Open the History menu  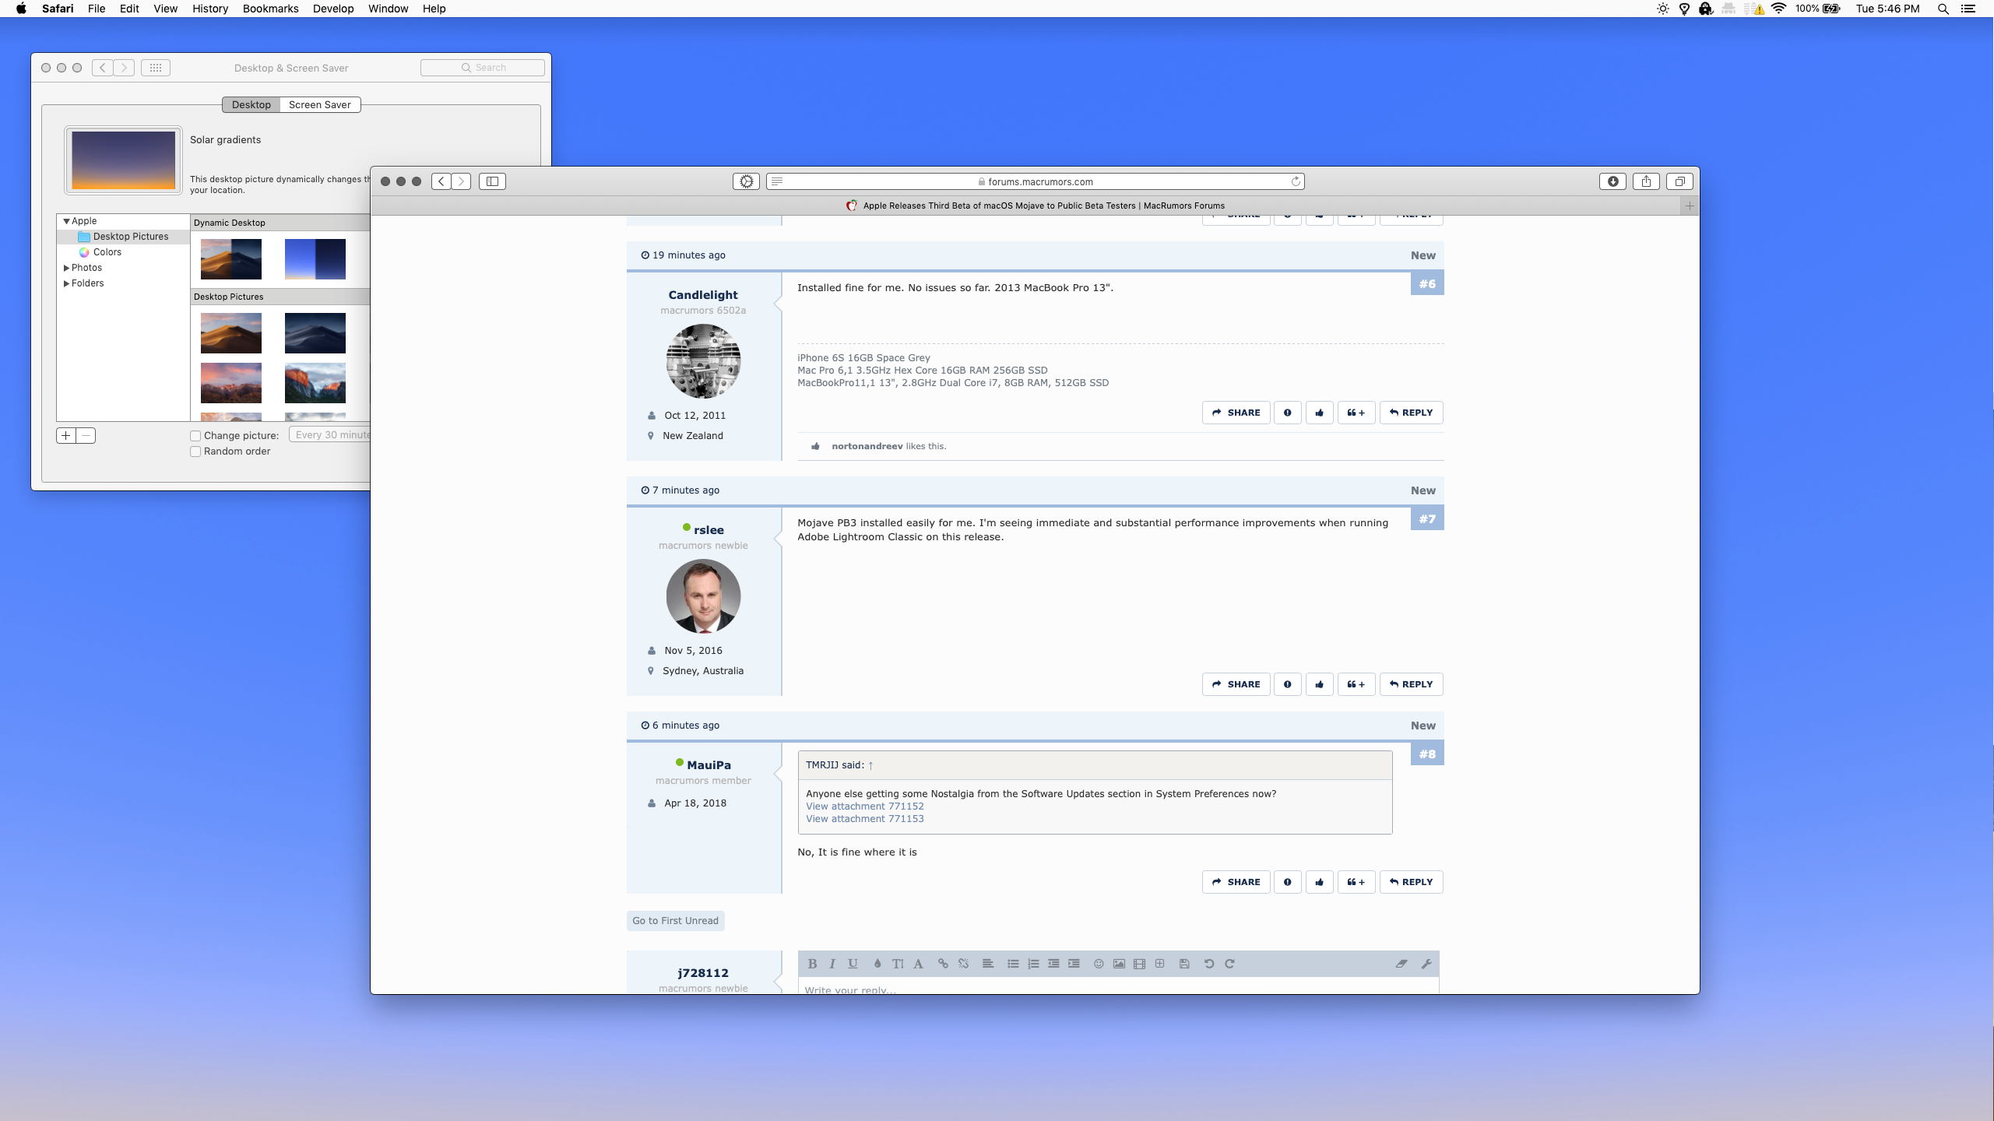pyautogui.click(x=209, y=9)
